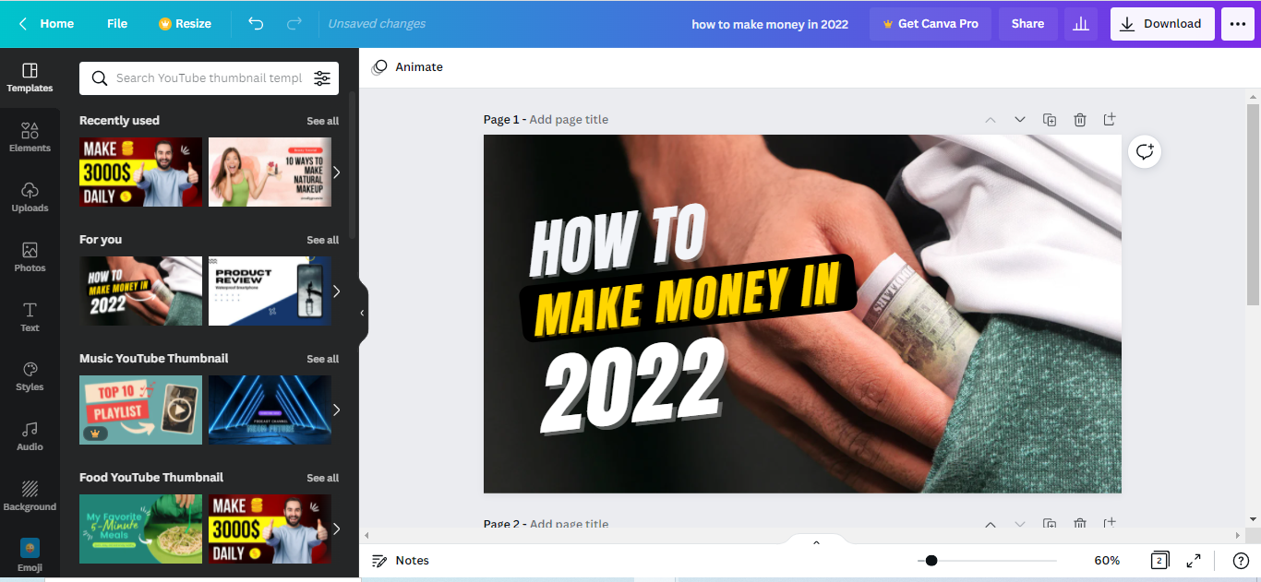
Task: Open the Templates panel
Action: (x=30, y=77)
